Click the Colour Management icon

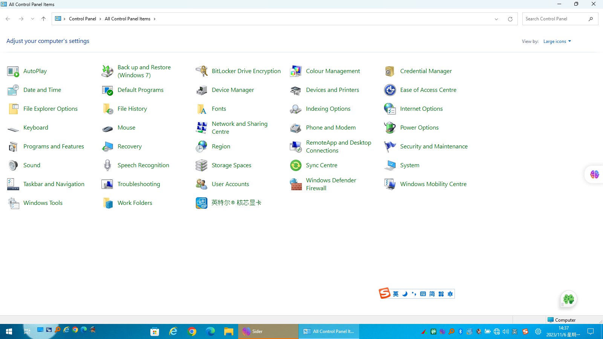(296, 71)
